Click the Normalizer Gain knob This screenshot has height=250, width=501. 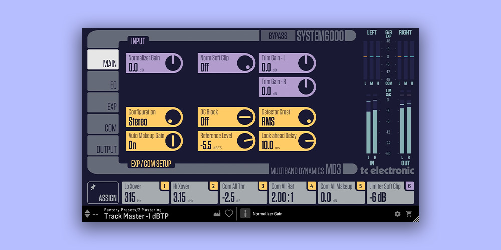click(173, 63)
